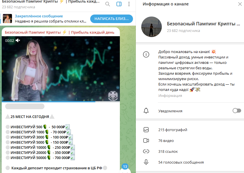Screen dimensions: 244x173
Task: Click the links chain icon
Action: [146, 151]
